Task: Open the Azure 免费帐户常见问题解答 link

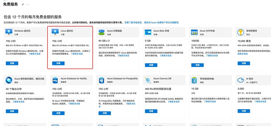Action: pos(151,23)
